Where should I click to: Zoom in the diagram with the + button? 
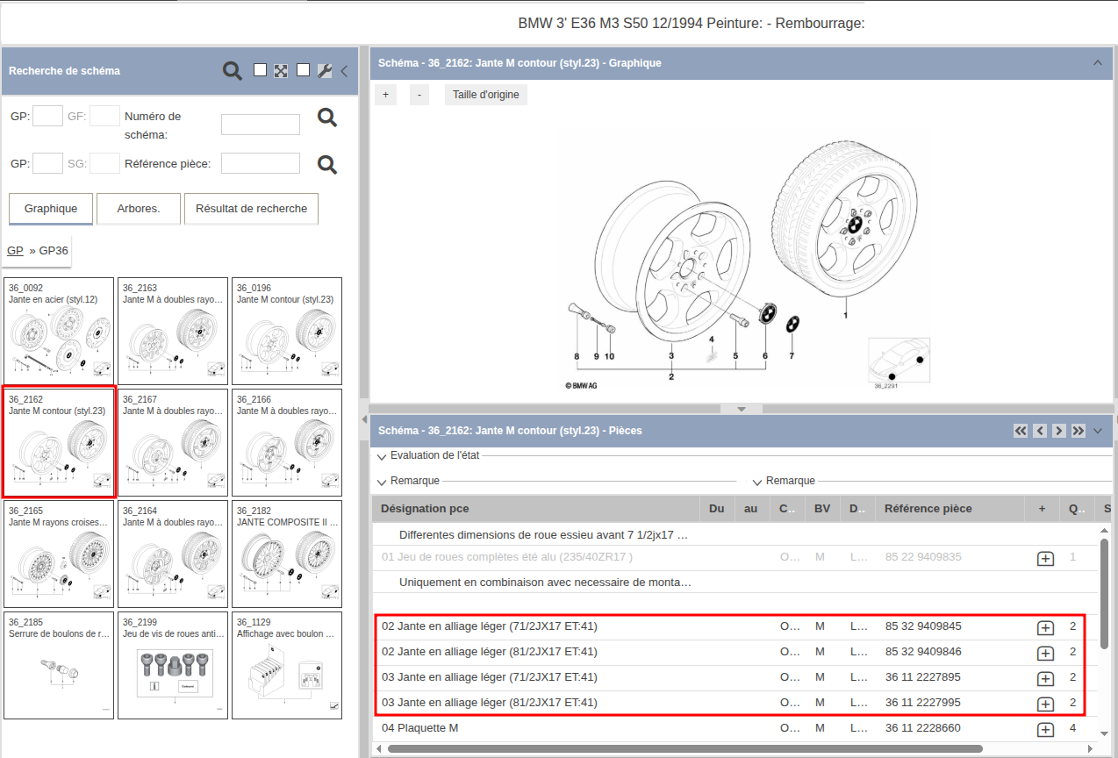[384, 95]
